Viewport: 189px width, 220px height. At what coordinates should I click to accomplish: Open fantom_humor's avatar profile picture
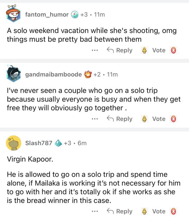tap(14, 13)
